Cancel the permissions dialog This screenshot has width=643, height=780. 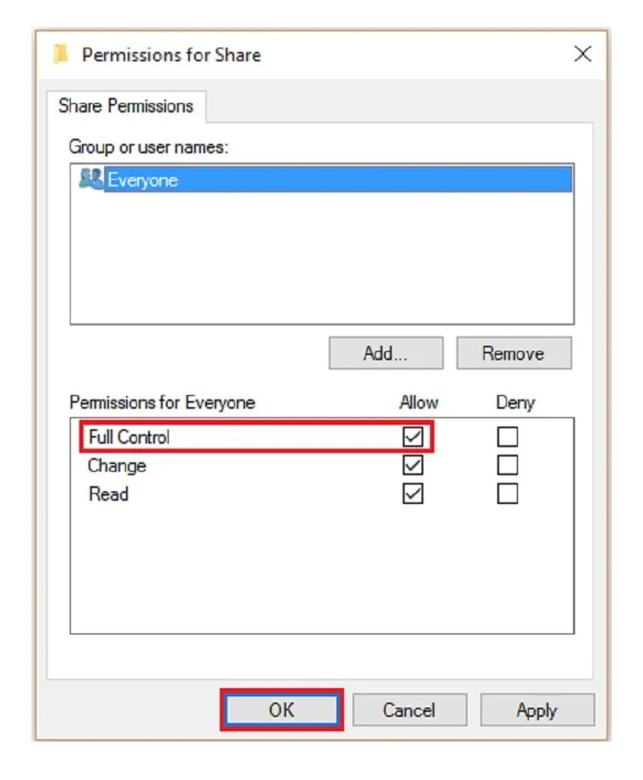click(410, 710)
